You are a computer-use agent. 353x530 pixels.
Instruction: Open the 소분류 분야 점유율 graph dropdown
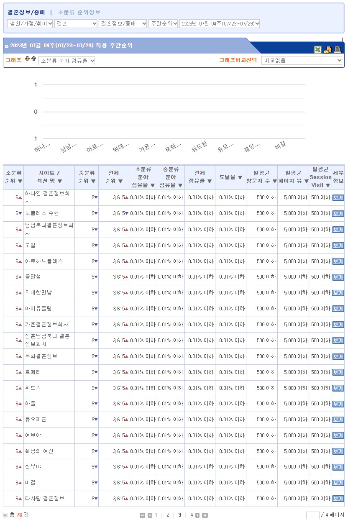tap(67, 61)
